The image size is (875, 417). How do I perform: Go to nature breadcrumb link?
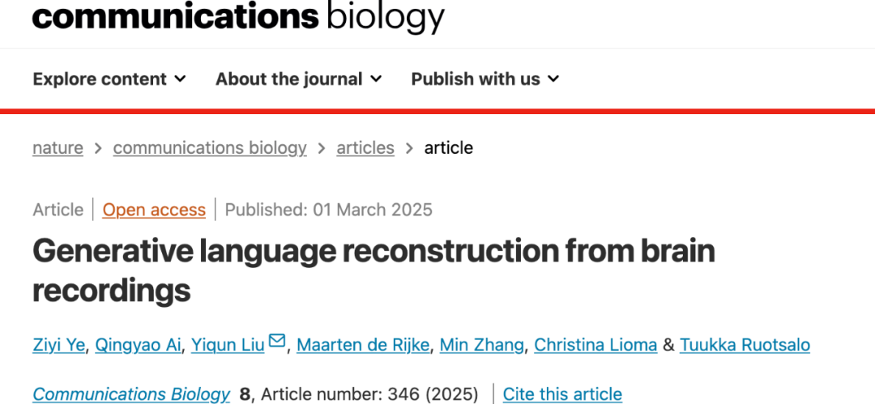pyautogui.click(x=58, y=148)
